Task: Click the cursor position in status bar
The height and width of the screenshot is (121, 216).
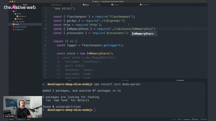Action: pos(28,120)
